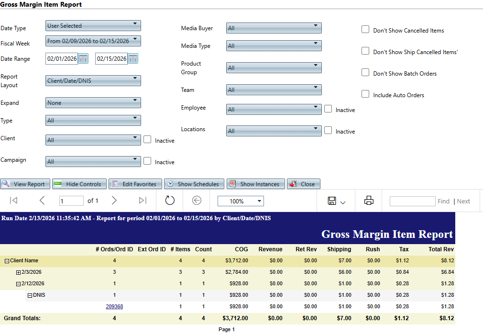
Task: Enable Don't Show Cancelled Items
Action: pyautogui.click(x=365, y=30)
